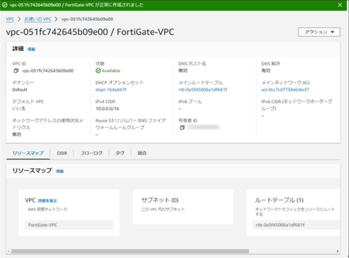Click the いいえ default VPC value
The image size is (349, 258).
(x=19, y=109)
